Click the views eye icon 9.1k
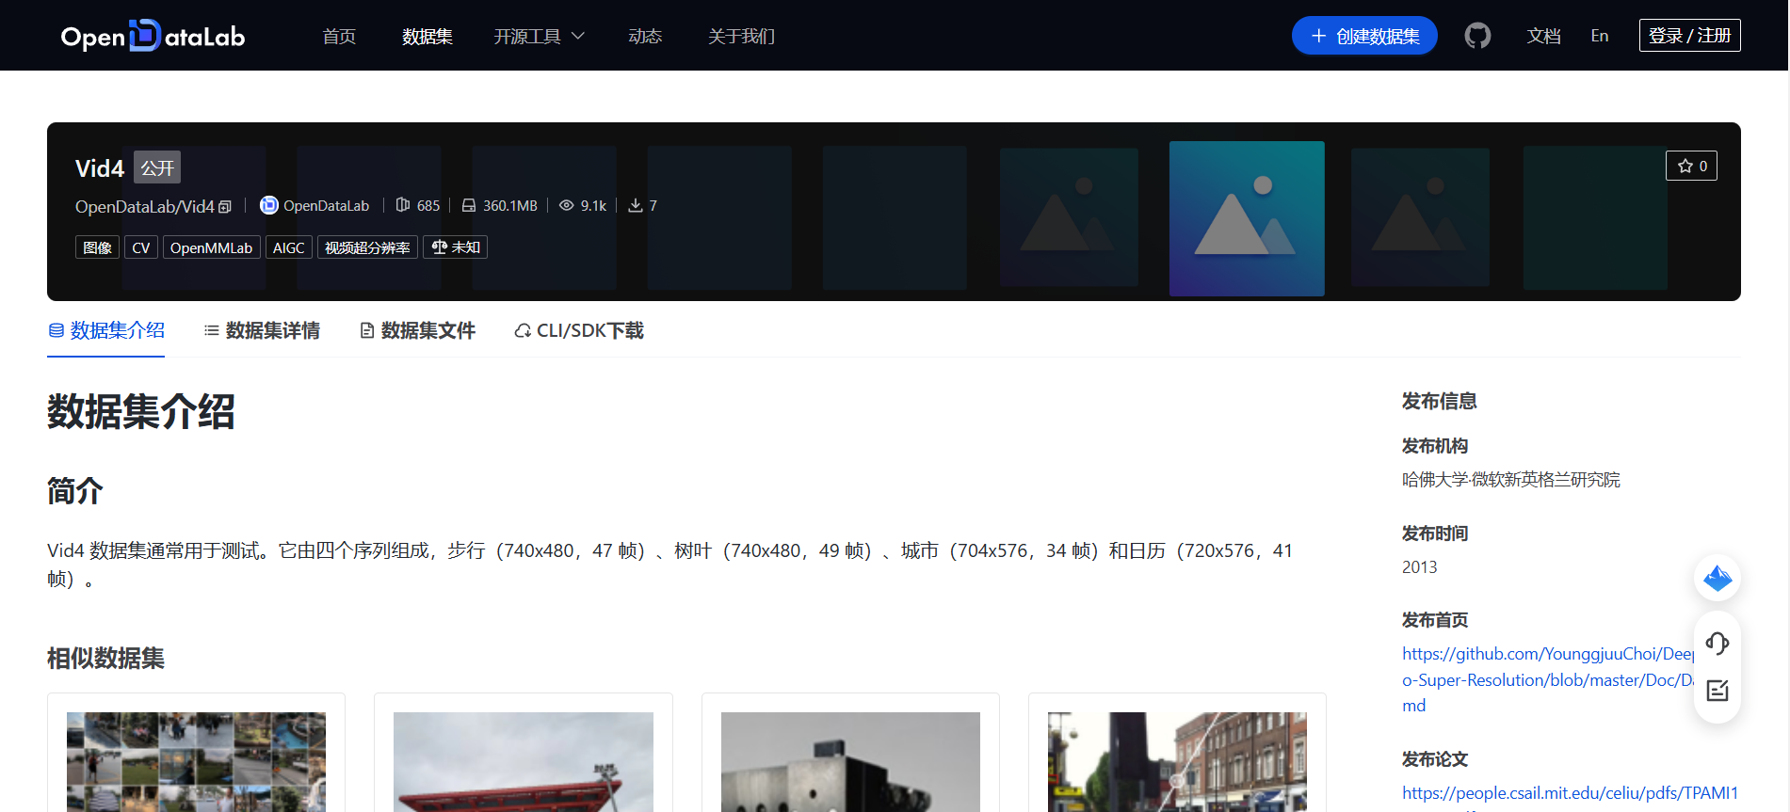Screen dimensions: 1790x812 pos(566,205)
